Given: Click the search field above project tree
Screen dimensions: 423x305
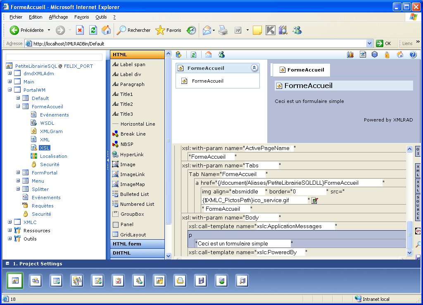Looking at the screenshot, I should [54, 57].
